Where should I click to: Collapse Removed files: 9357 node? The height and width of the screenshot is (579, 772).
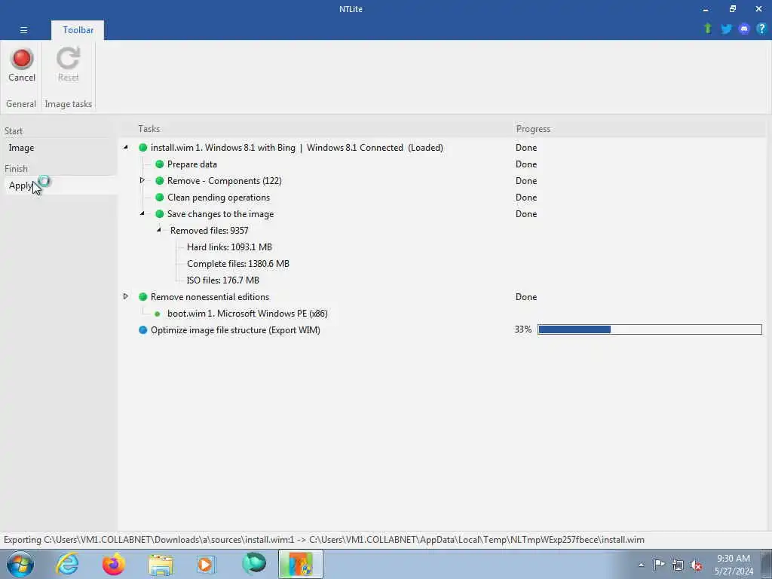(x=158, y=230)
